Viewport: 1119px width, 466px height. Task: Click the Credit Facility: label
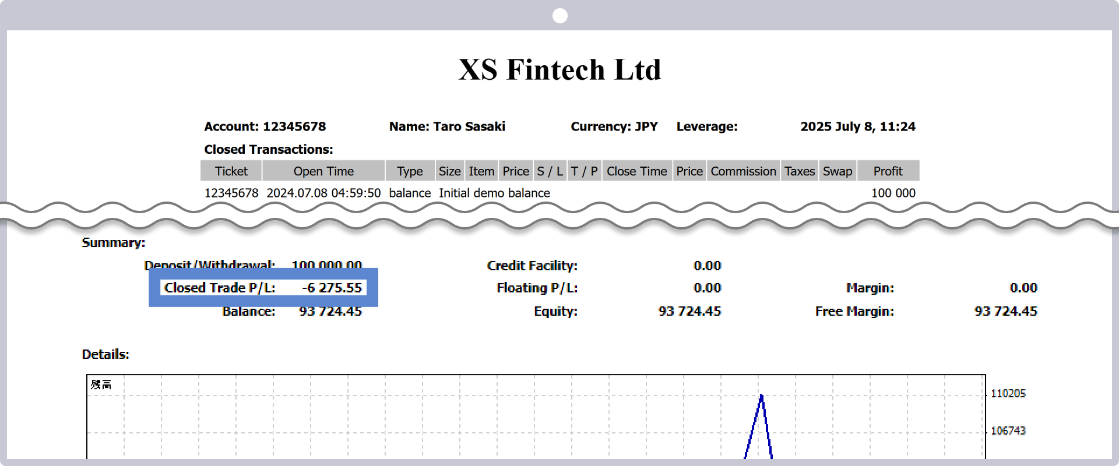point(532,266)
